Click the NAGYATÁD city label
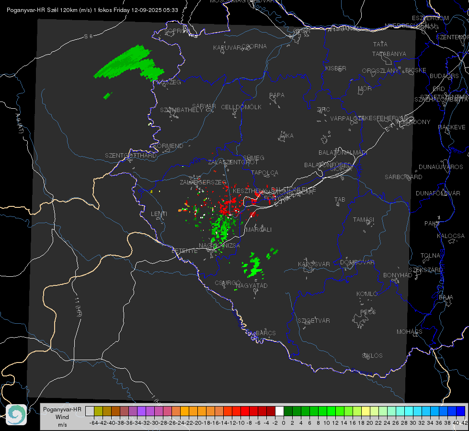 (252, 285)
